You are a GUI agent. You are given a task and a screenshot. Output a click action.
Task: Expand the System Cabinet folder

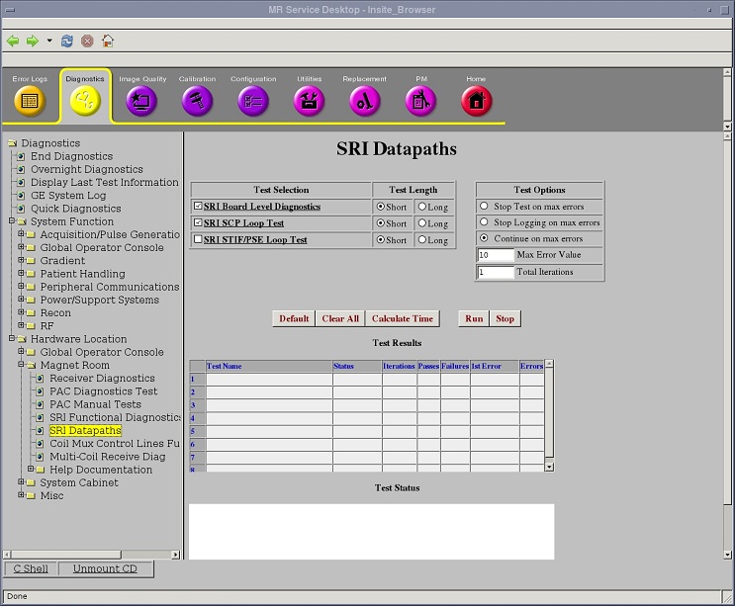tap(23, 482)
